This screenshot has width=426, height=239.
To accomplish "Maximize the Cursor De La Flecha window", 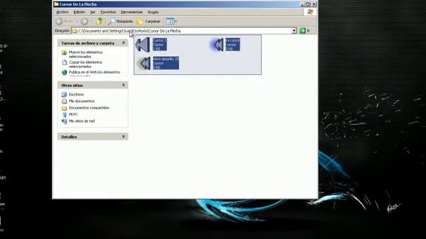I will point(308,4).
